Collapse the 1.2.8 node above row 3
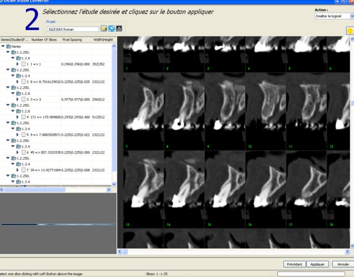Viewport: 354px width, 277px height. [x=13, y=94]
